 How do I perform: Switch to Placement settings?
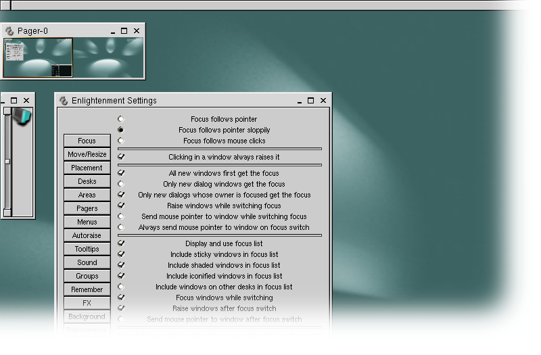pyautogui.click(x=87, y=168)
